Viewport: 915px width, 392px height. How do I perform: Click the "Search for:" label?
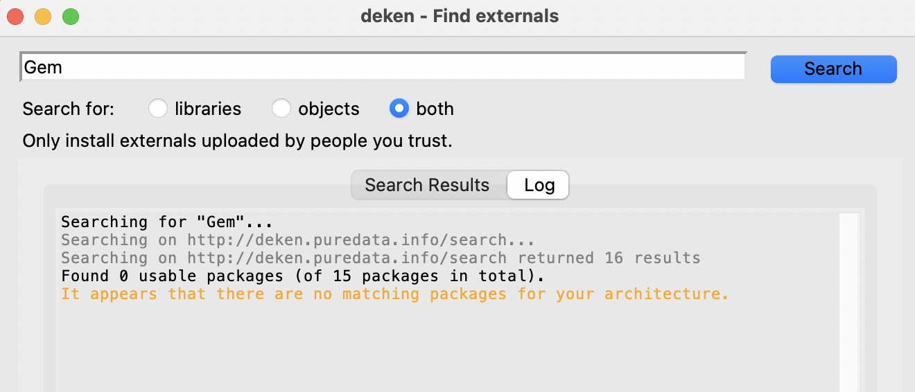pyautogui.click(x=68, y=109)
